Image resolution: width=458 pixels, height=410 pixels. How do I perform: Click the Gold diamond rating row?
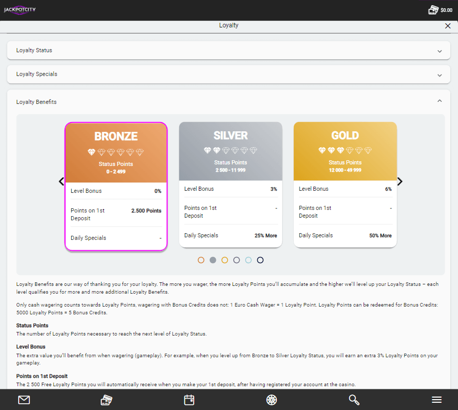(345, 150)
